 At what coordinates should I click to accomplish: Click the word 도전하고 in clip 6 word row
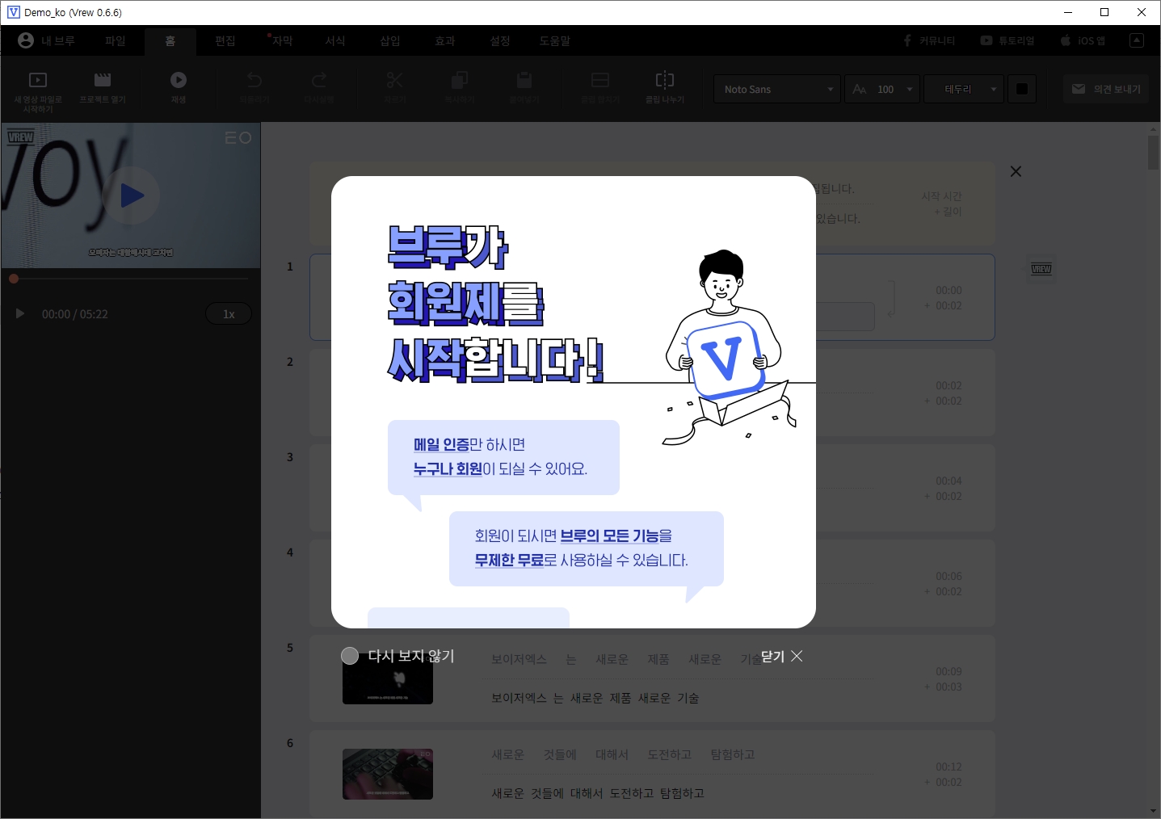click(670, 754)
